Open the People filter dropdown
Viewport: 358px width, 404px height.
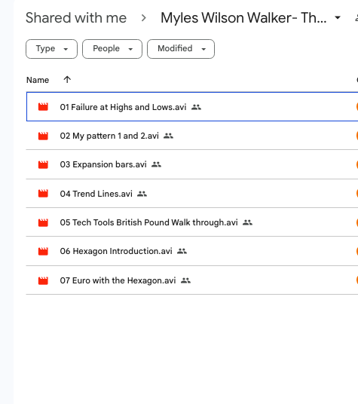112,49
